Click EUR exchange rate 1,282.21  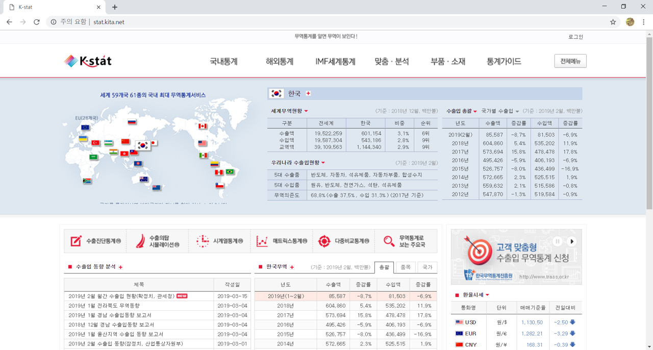532,334
